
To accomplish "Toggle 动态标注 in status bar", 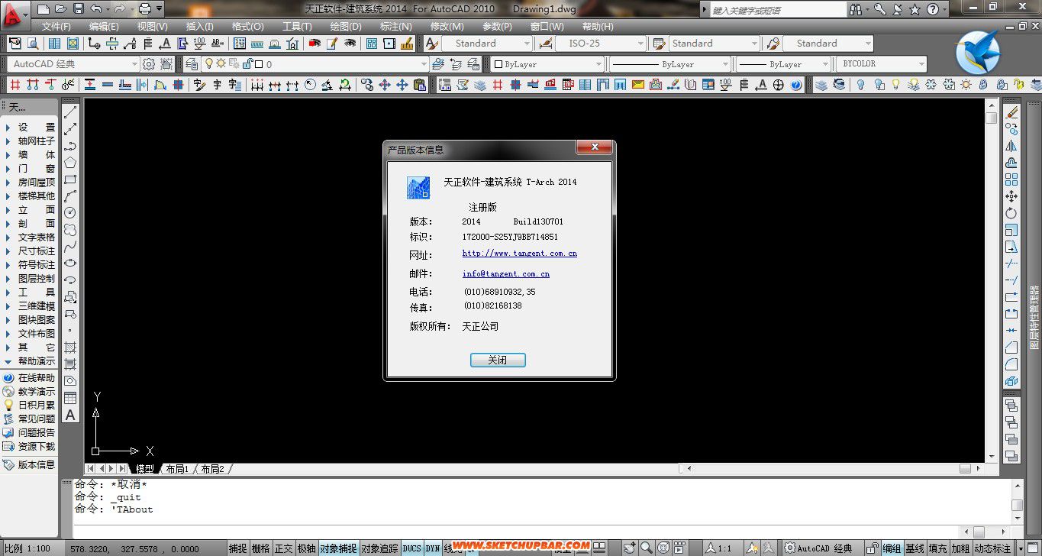I will click(992, 548).
